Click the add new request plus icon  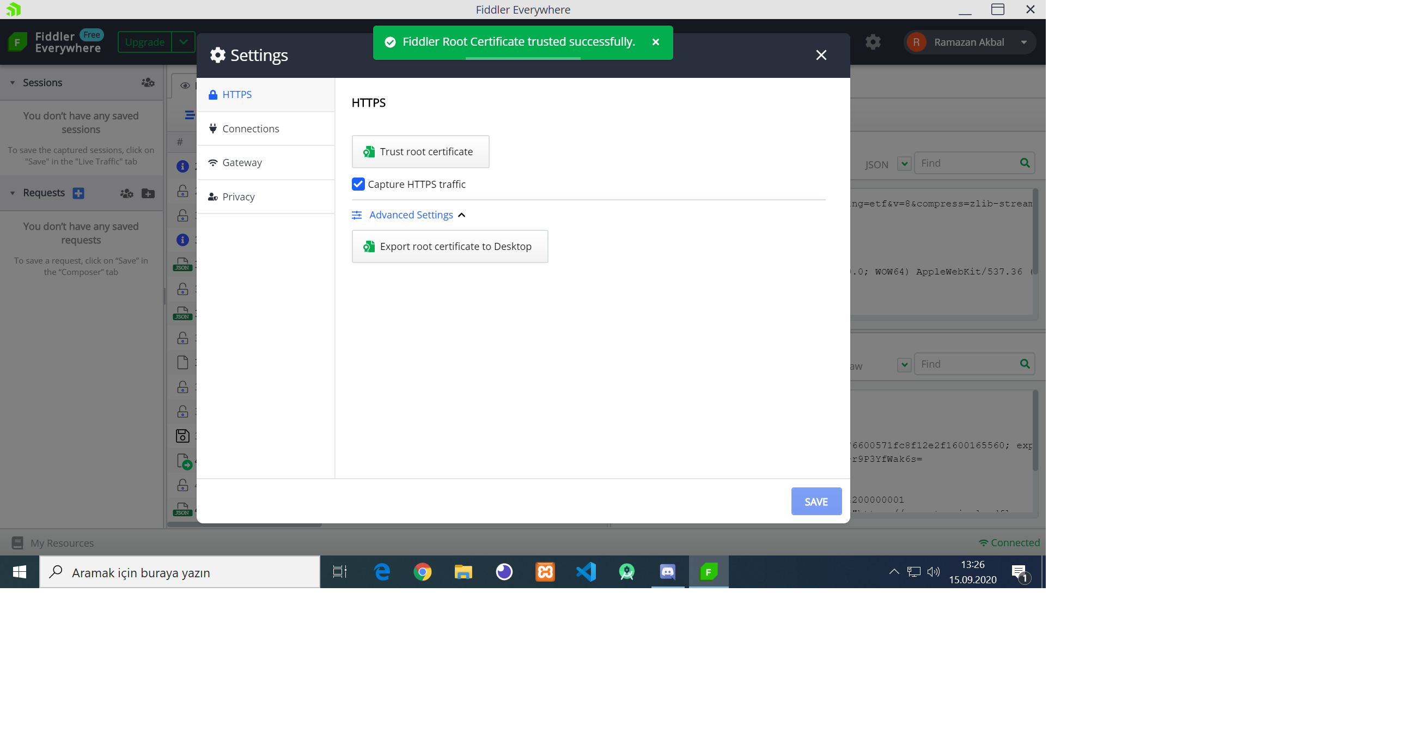click(78, 193)
